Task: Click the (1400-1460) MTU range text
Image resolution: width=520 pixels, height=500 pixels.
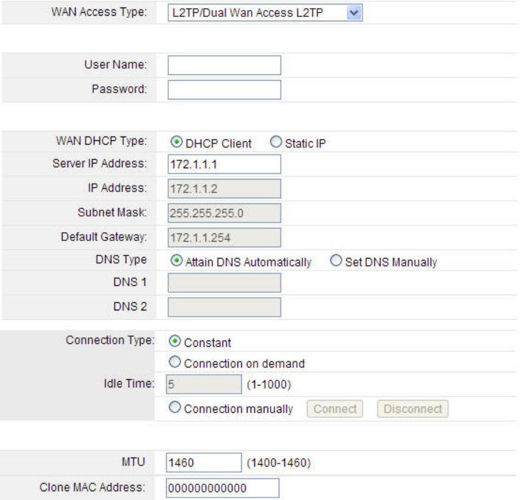Action: (279, 463)
